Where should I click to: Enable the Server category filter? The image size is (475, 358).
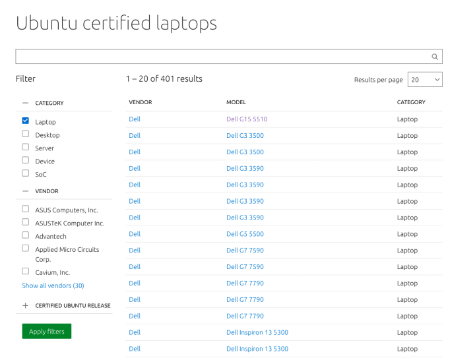point(26,147)
